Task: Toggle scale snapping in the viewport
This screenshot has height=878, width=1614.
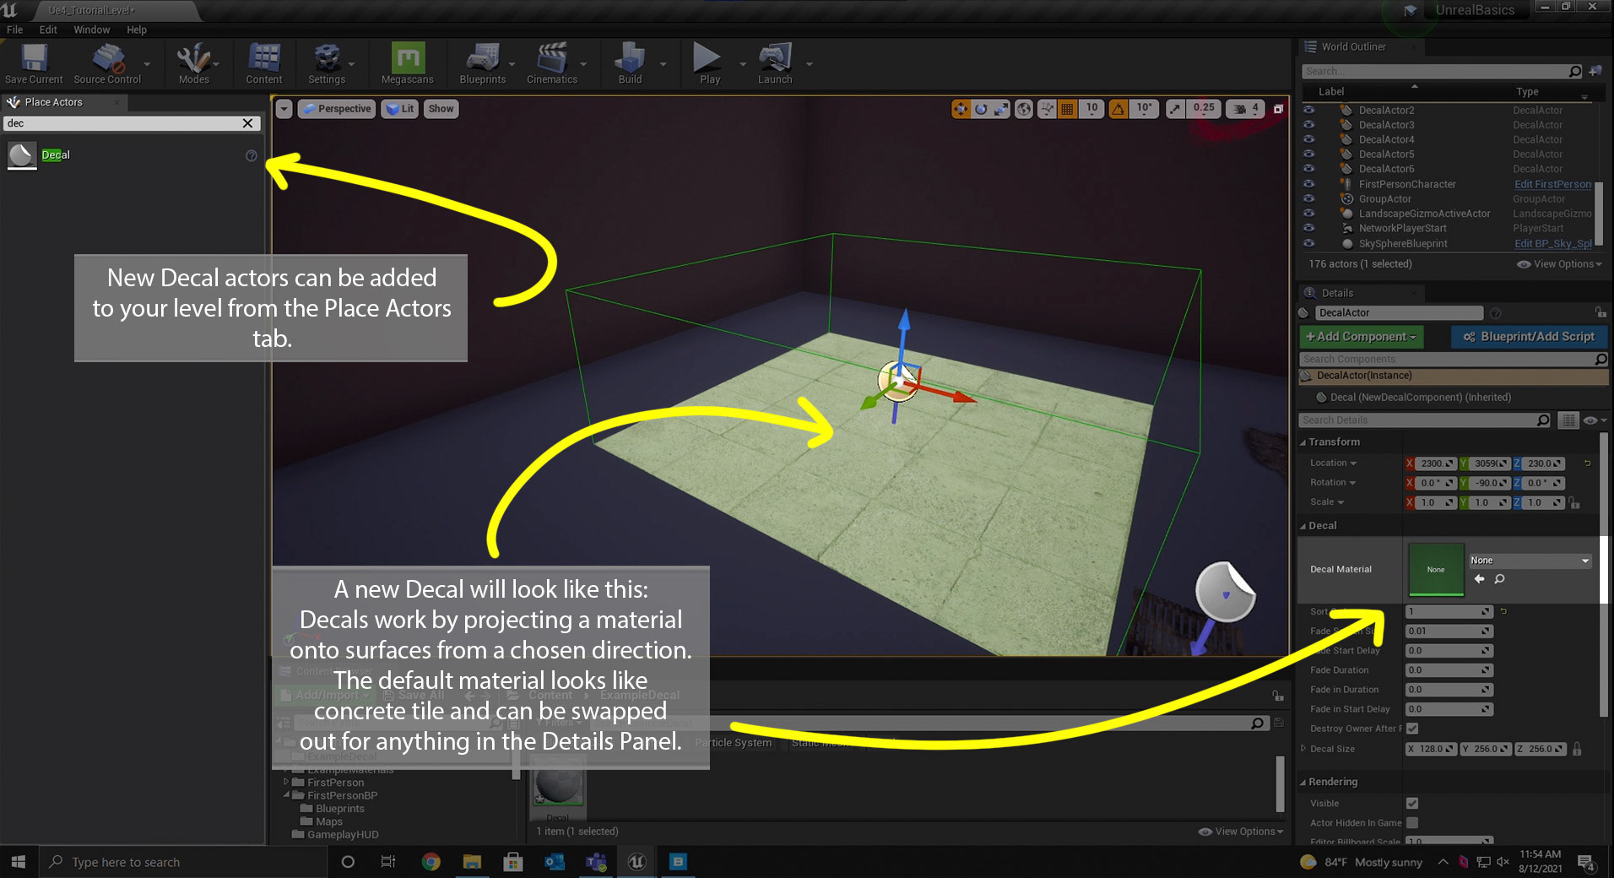Action: coord(1176,109)
